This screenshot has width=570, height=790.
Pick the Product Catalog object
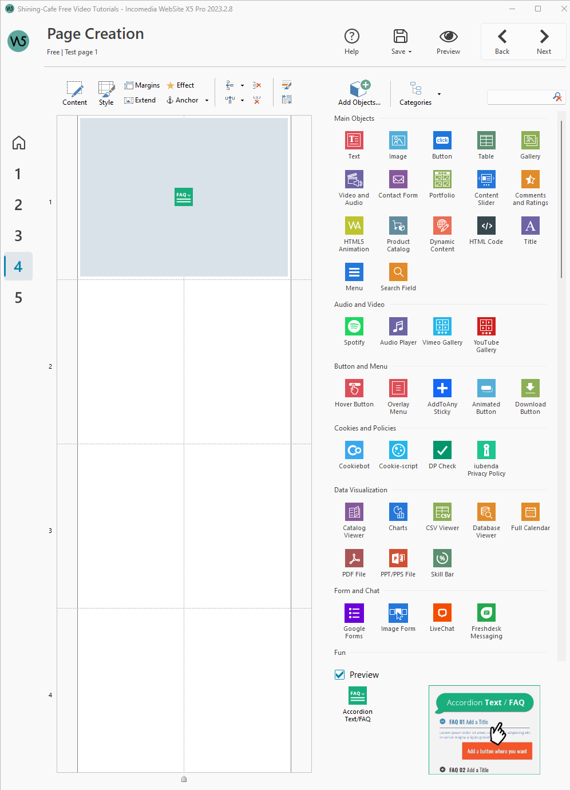398,226
